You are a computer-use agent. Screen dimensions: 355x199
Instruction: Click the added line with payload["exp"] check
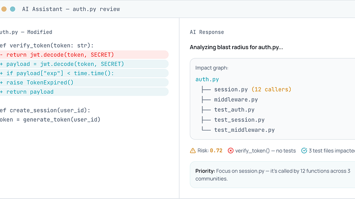pyautogui.click(x=84, y=73)
